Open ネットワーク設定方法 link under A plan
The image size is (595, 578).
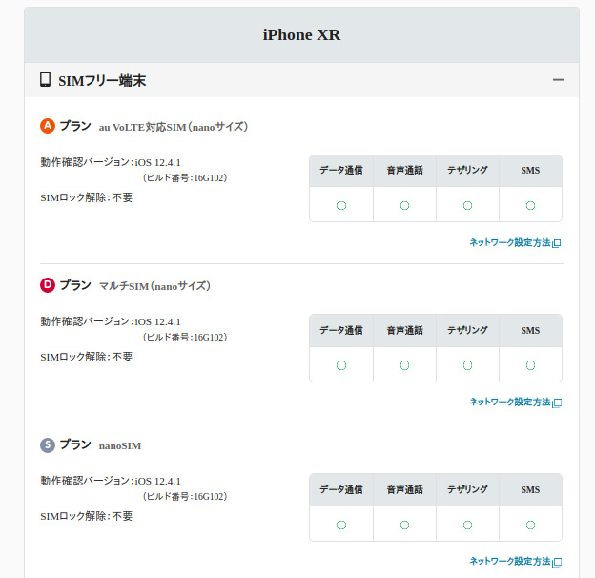point(510,243)
